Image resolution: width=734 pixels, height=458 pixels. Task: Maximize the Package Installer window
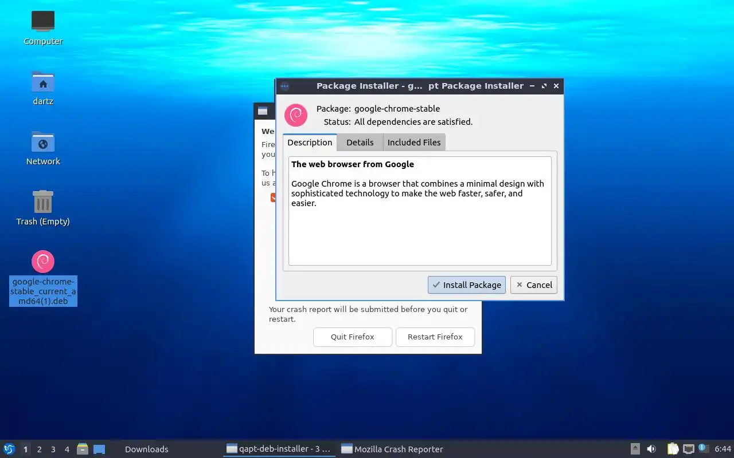(544, 86)
